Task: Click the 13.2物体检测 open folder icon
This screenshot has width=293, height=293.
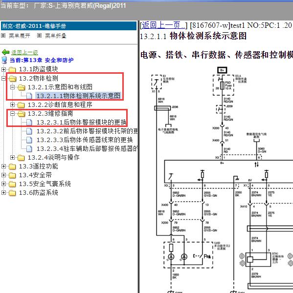Action: tap(12, 79)
